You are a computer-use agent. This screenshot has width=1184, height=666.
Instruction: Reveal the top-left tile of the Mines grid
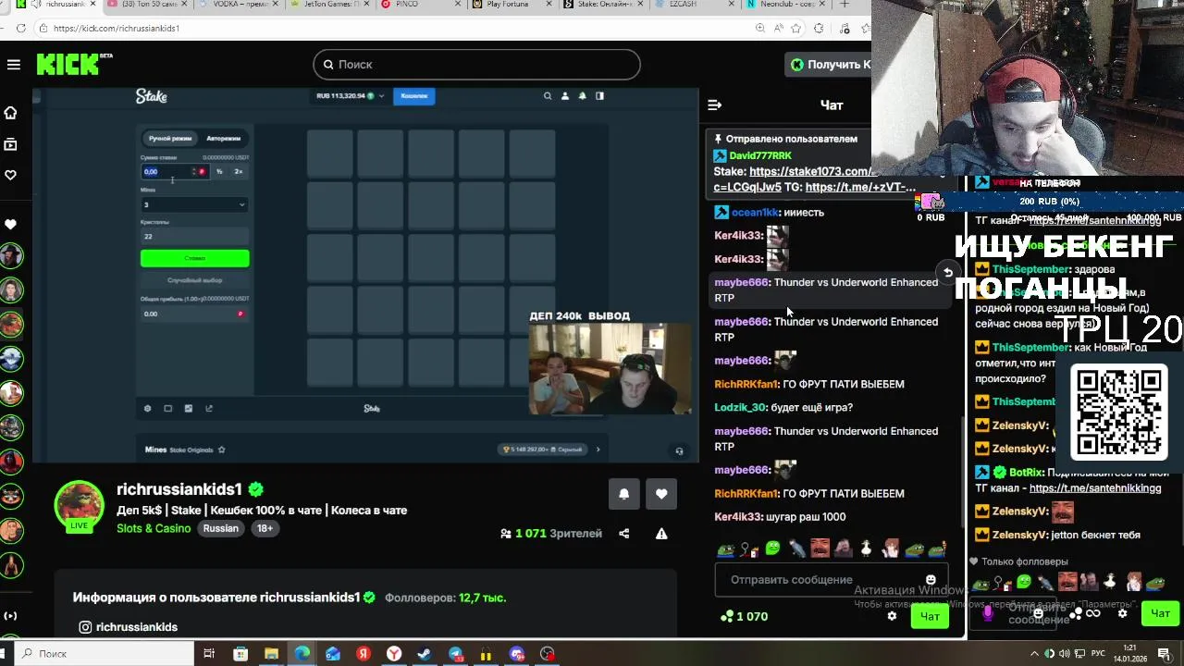(x=329, y=153)
